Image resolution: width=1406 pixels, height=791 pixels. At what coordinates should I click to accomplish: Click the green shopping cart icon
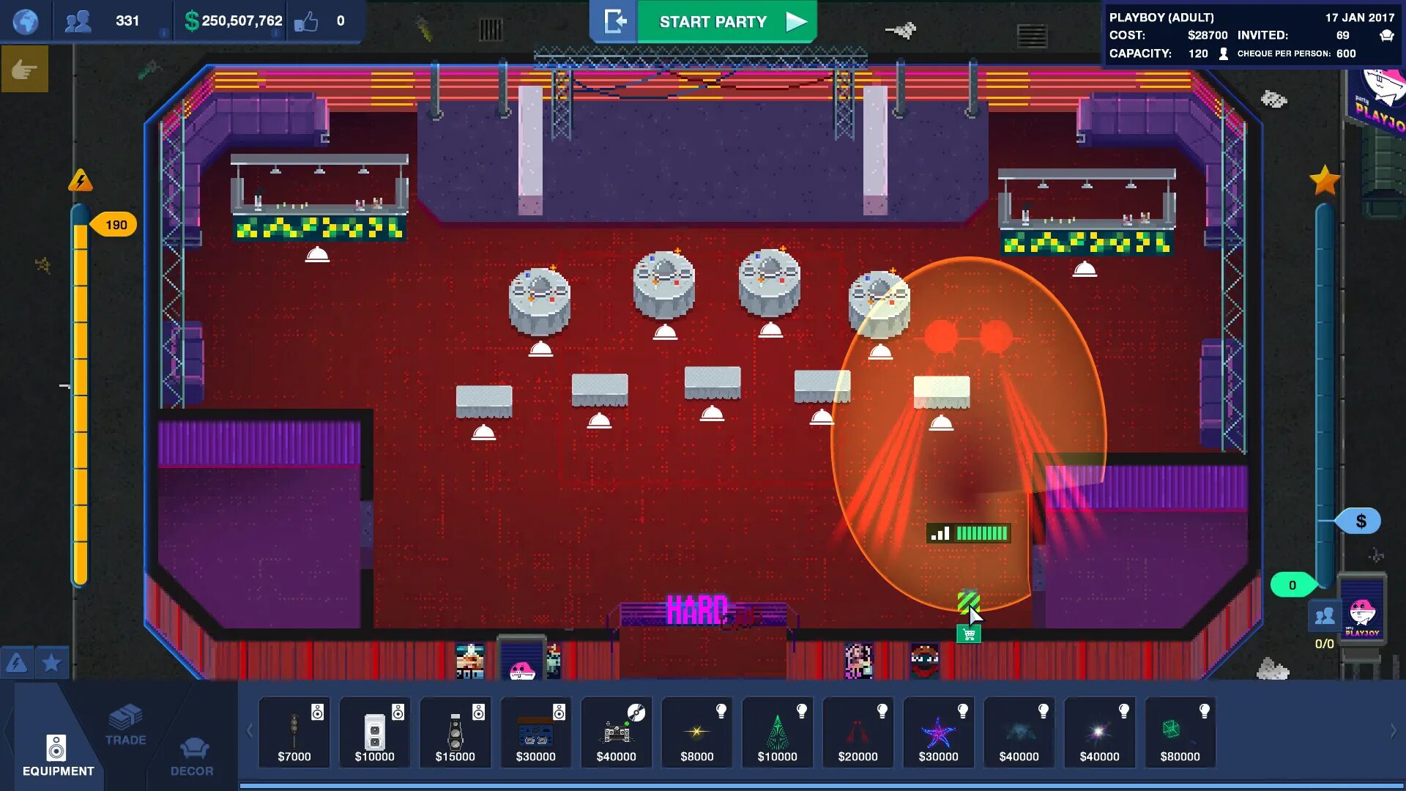tap(969, 634)
